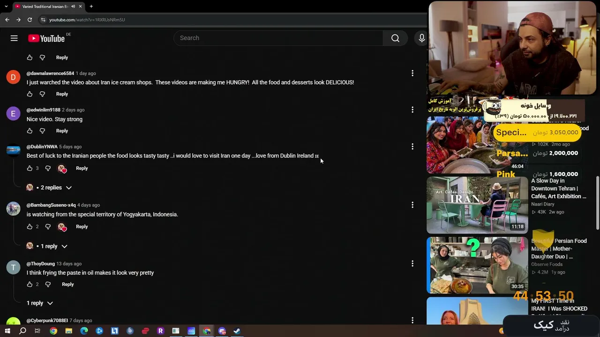Focus the YouTube search box

pos(278,38)
